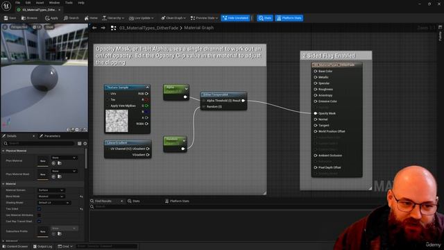The height and width of the screenshot is (250, 444).
Task: Open the Clean Graph dropdown
Action: pyautogui.click(x=173, y=18)
